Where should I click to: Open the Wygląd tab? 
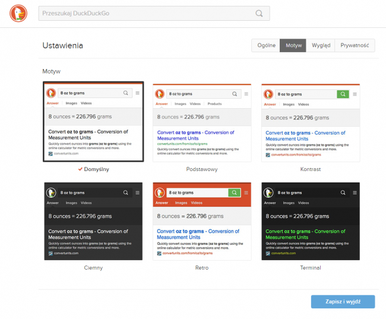coord(321,45)
